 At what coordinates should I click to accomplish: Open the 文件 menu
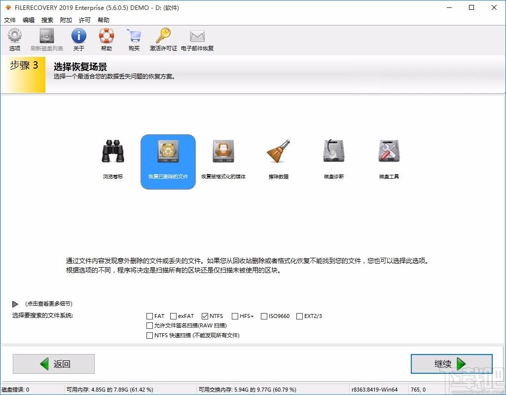(x=10, y=20)
